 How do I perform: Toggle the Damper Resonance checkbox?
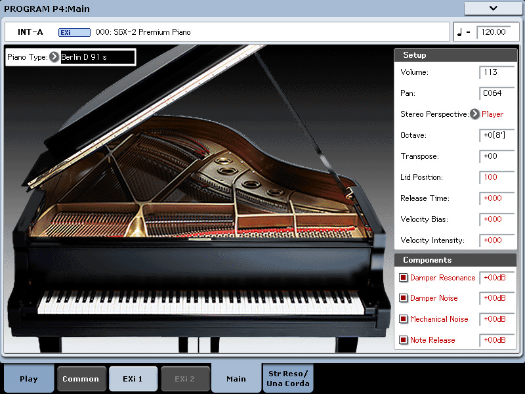[x=404, y=278]
